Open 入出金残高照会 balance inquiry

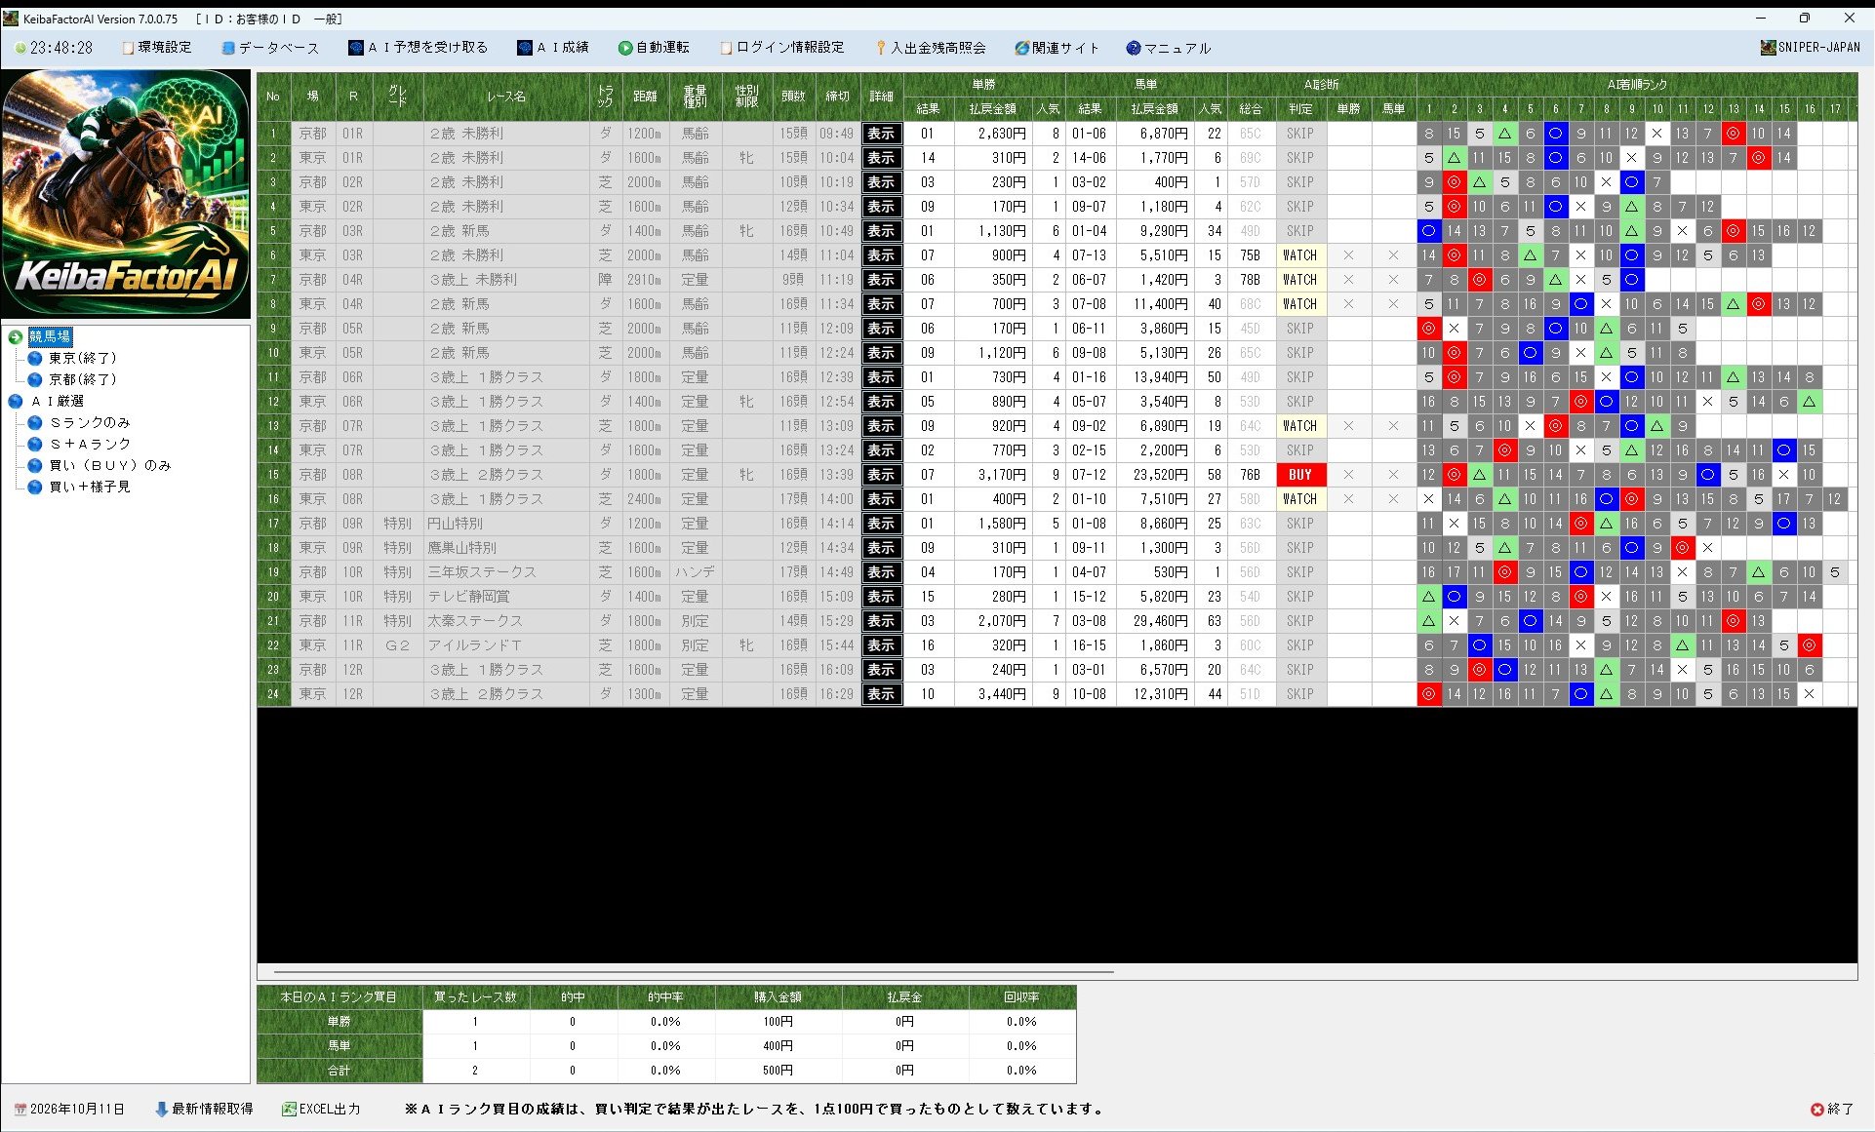pyautogui.click(x=931, y=48)
